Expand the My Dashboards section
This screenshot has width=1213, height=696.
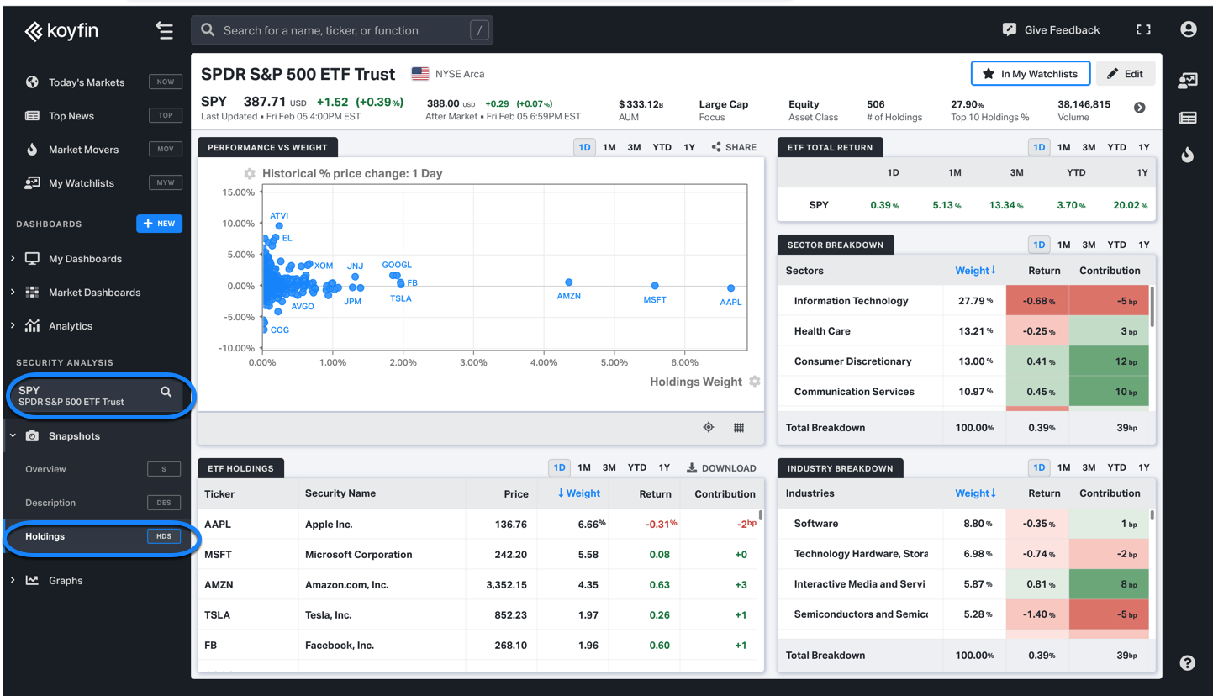[x=12, y=258]
